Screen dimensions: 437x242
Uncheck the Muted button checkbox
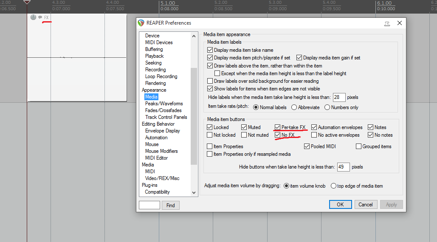tap(244, 127)
